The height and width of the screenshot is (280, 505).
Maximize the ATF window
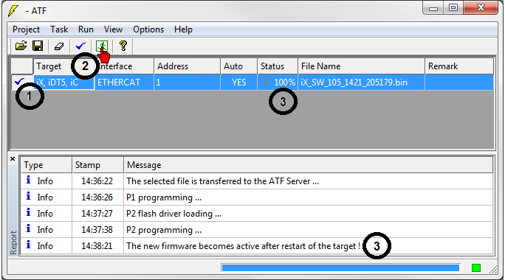pos(453,7)
